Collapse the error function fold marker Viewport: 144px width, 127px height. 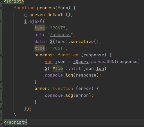(x=1, y=89)
